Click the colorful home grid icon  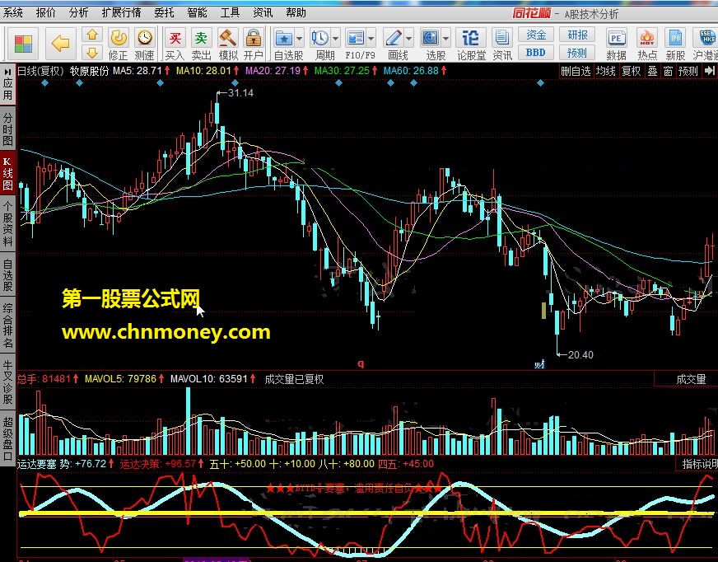23,44
